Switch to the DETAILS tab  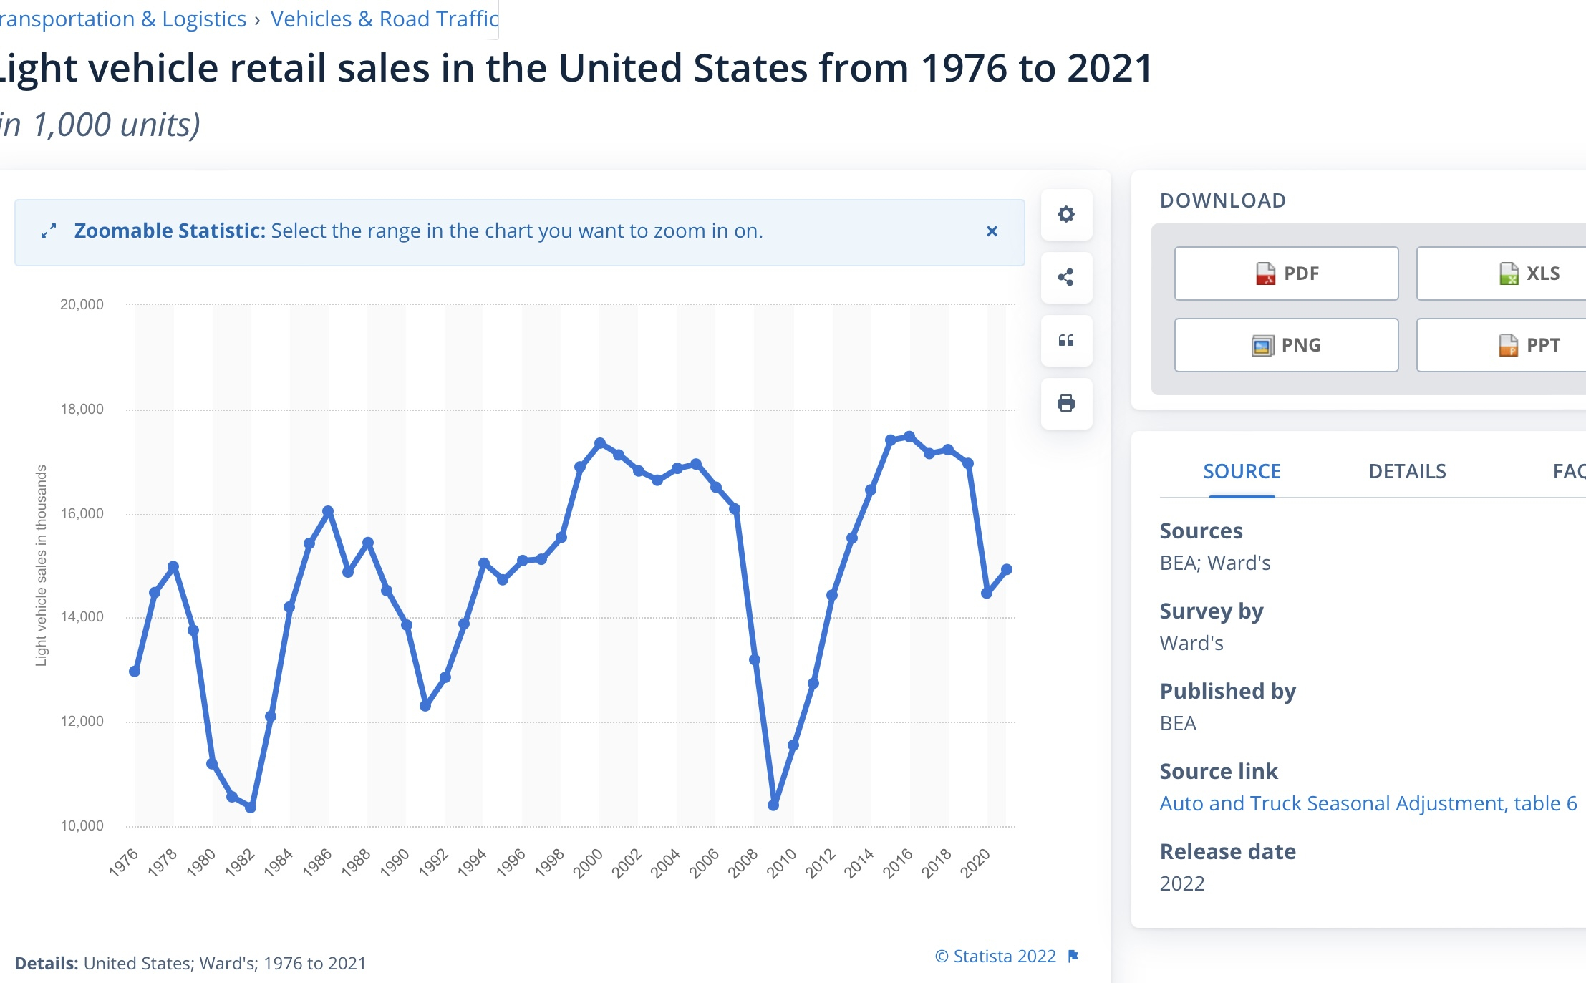coord(1407,471)
